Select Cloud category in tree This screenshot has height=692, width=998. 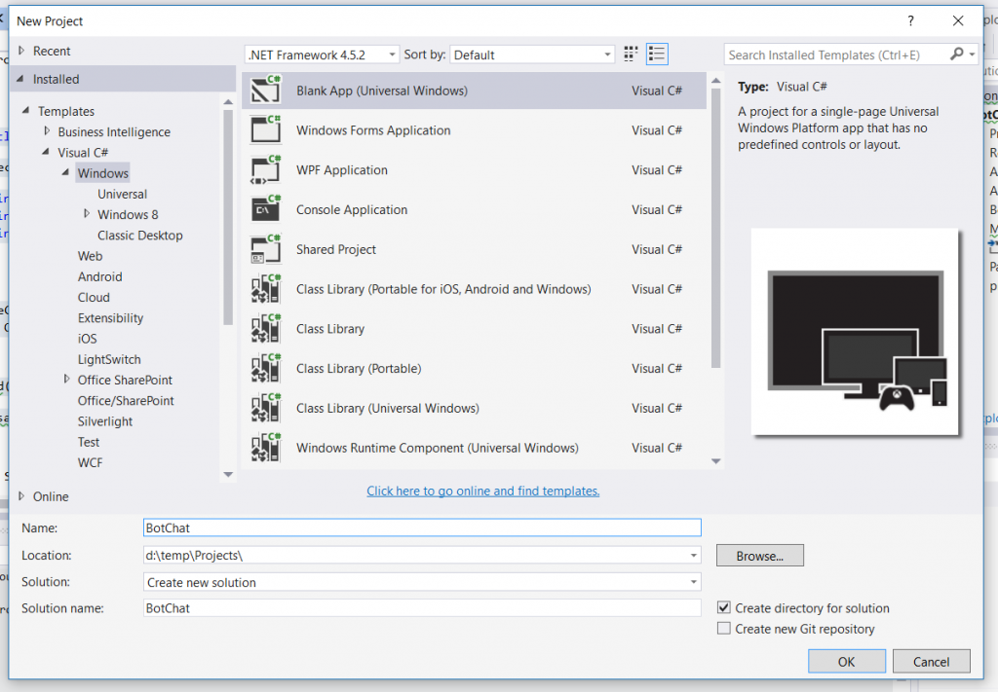[94, 298]
